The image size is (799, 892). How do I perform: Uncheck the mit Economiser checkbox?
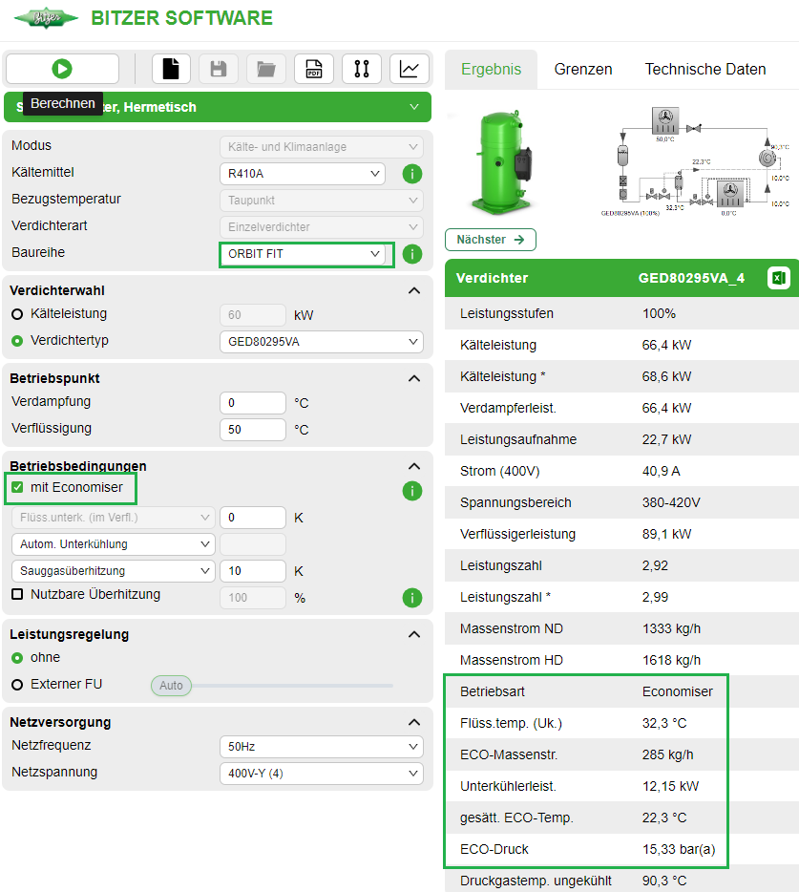(17, 490)
